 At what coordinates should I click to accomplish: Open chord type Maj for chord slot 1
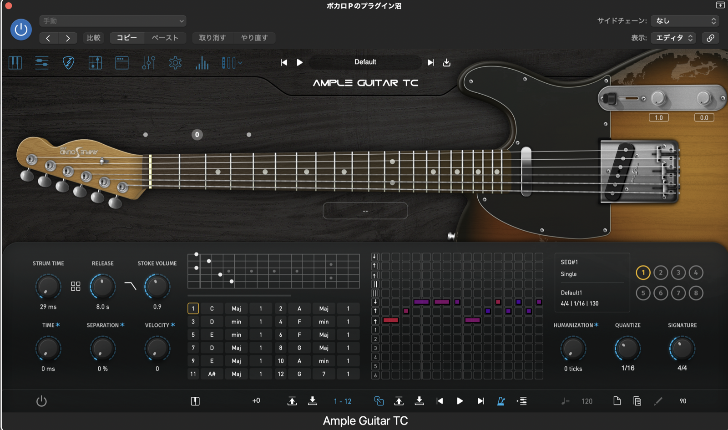tap(236, 309)
